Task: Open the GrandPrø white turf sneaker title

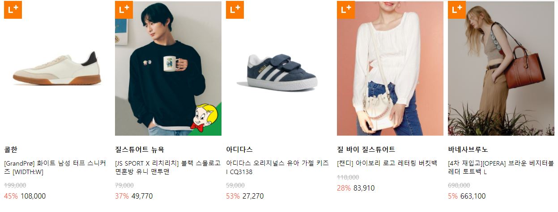Action: pyautogui.click(x=55, y=167)
